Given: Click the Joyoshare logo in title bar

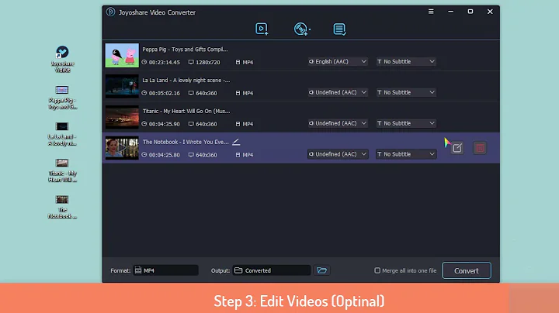Looking at the screenshot, I should click(110, 12).
